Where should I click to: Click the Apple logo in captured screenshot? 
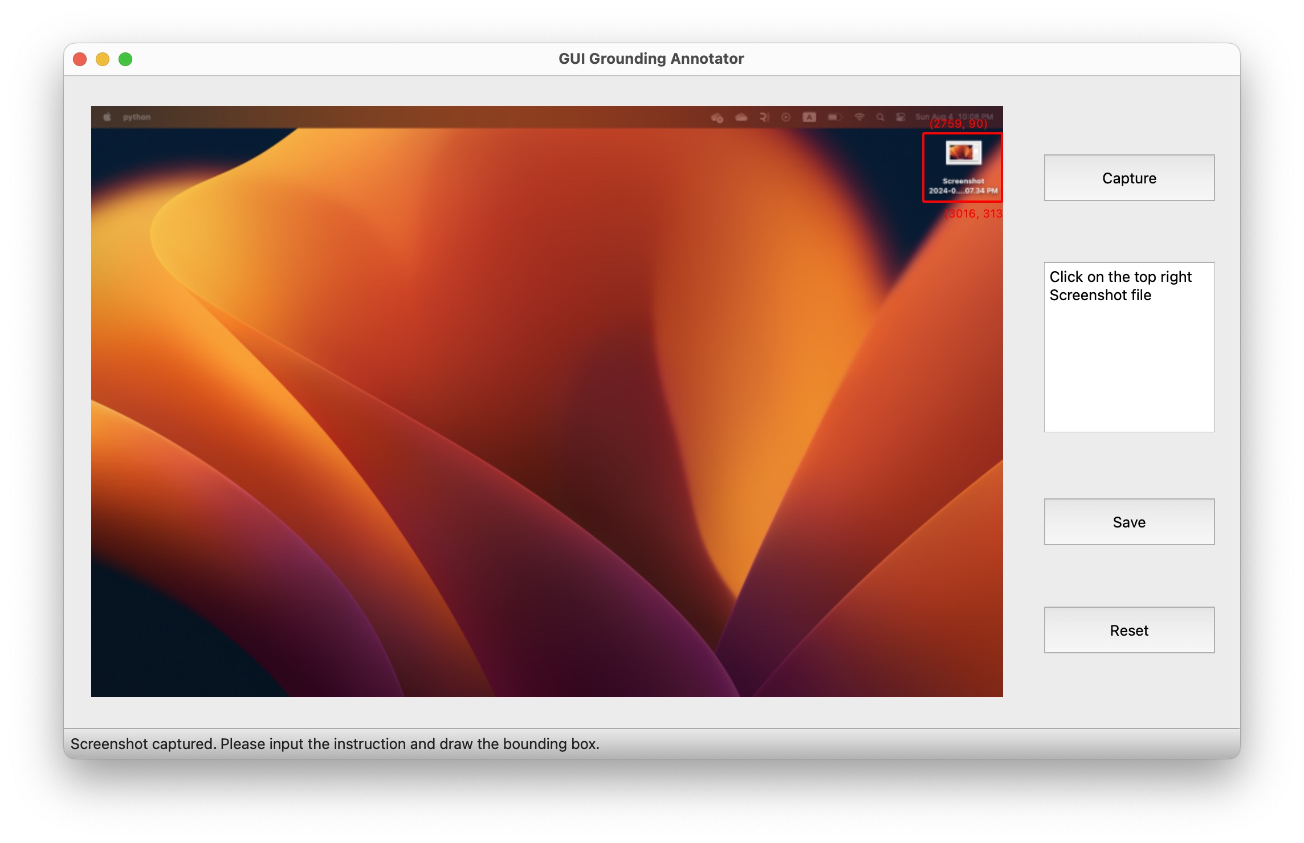[107, 117]
